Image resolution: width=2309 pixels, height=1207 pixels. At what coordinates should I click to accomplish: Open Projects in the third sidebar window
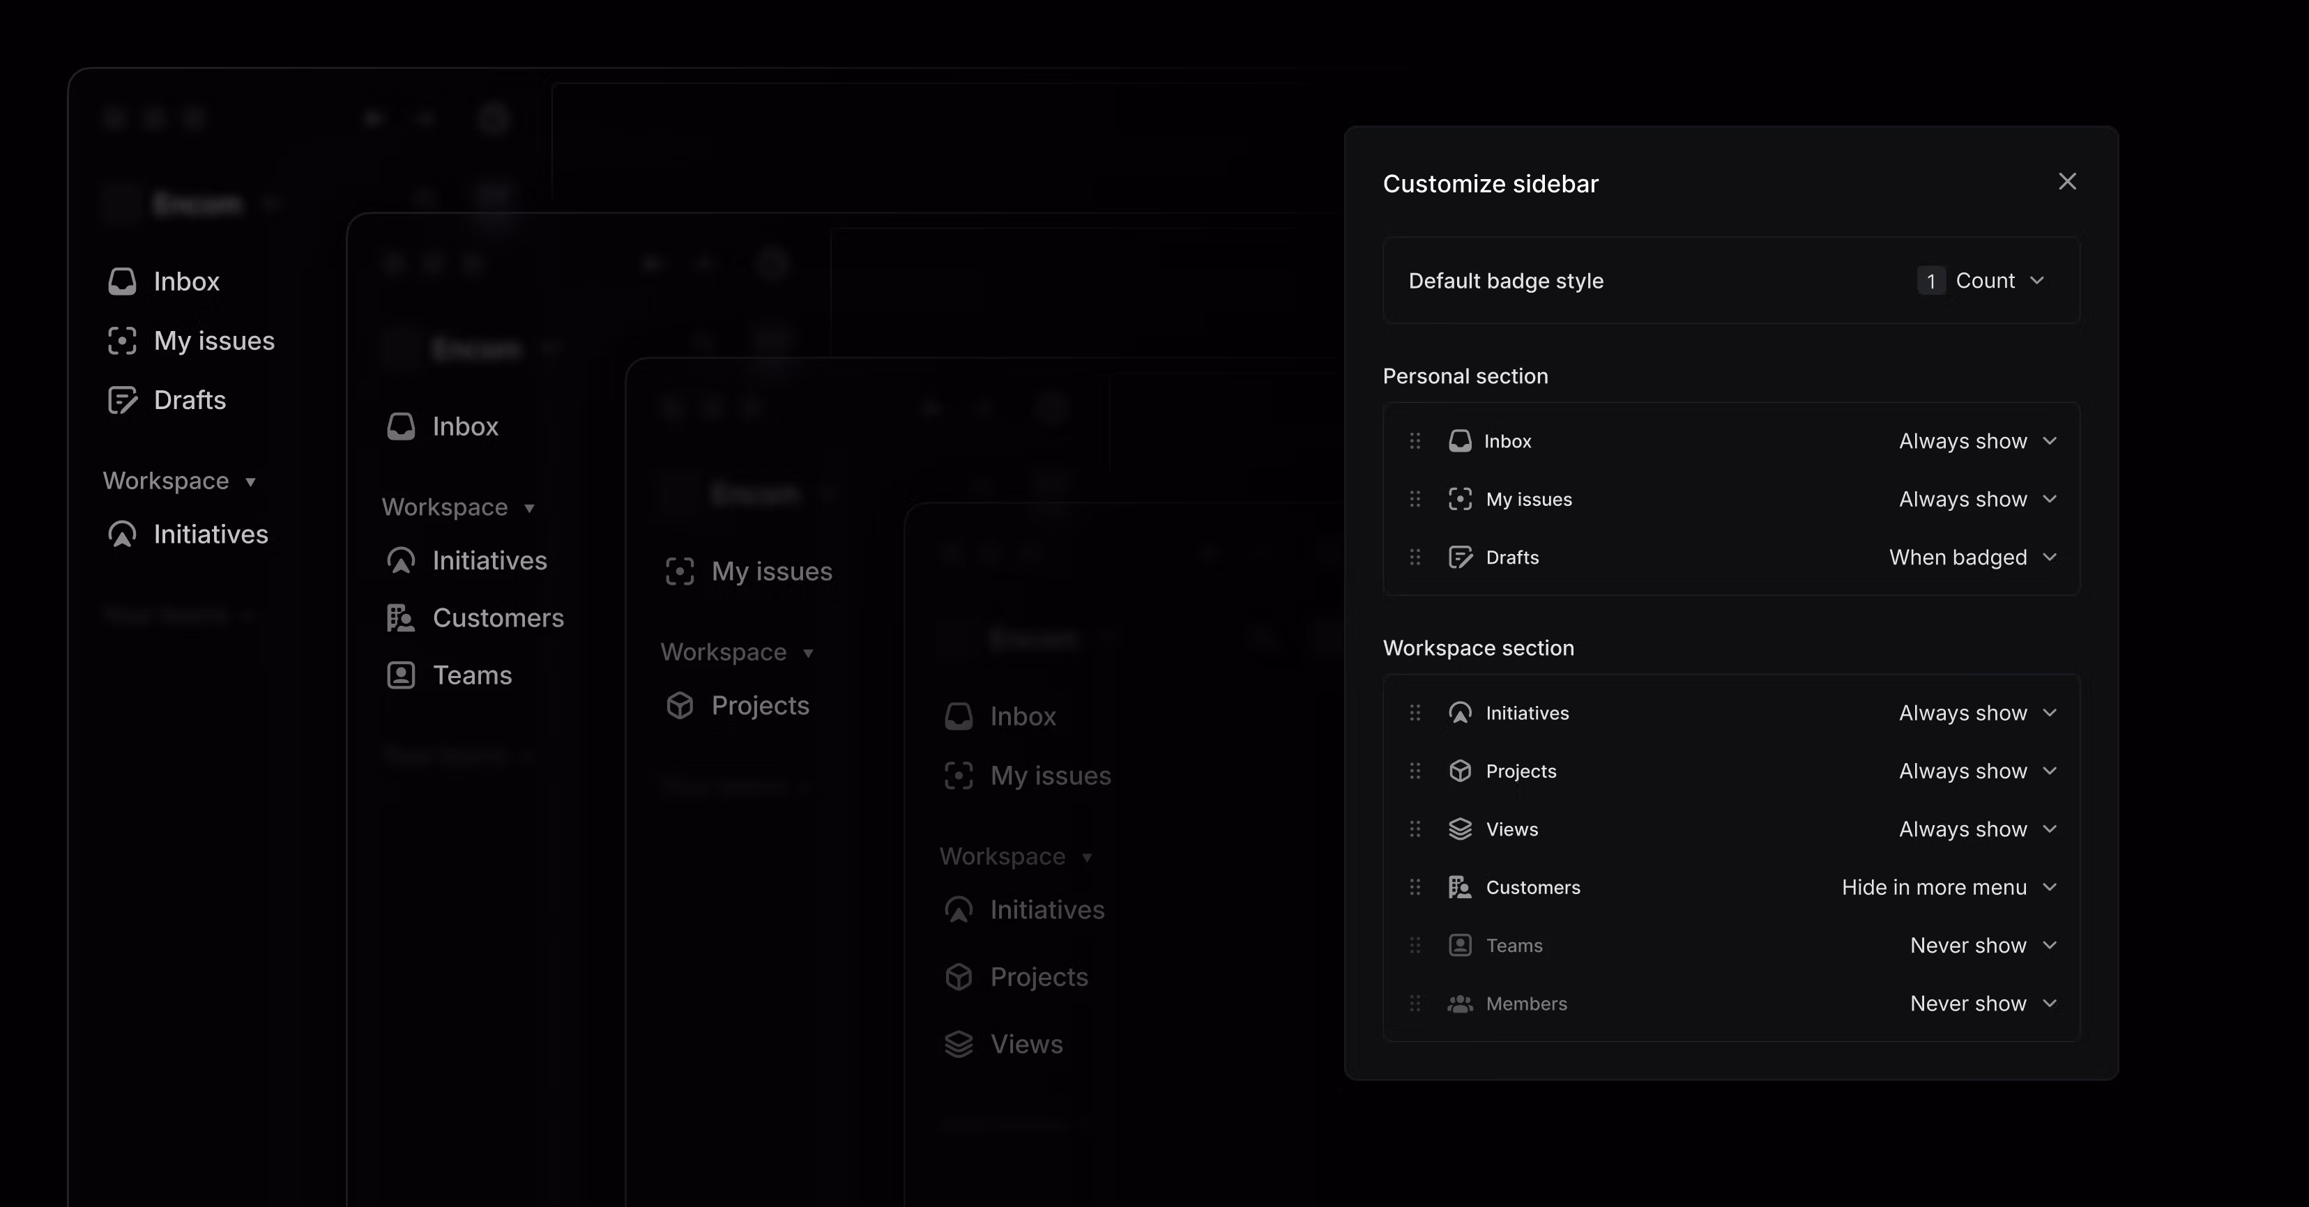point(738,706)
